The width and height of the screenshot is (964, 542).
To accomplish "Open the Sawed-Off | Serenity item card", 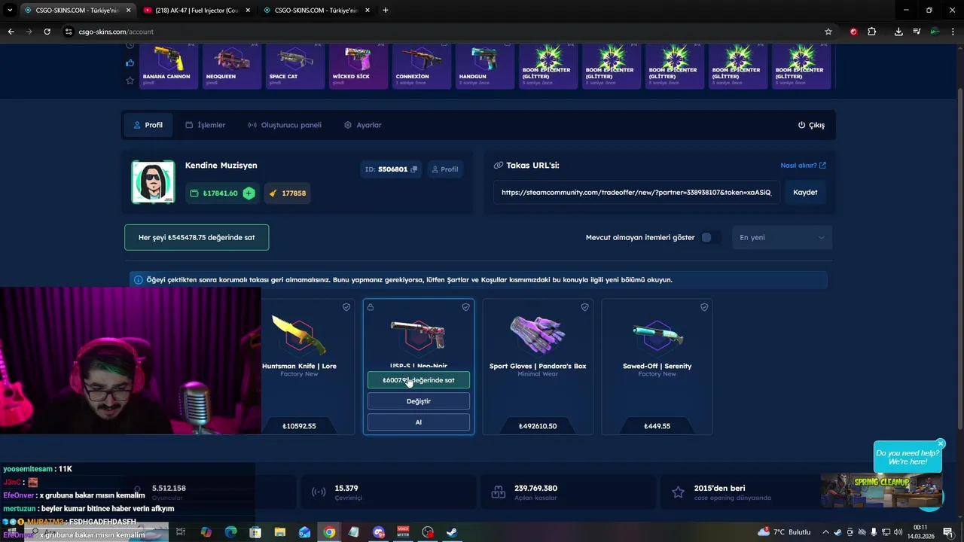I will pos(657,367).
